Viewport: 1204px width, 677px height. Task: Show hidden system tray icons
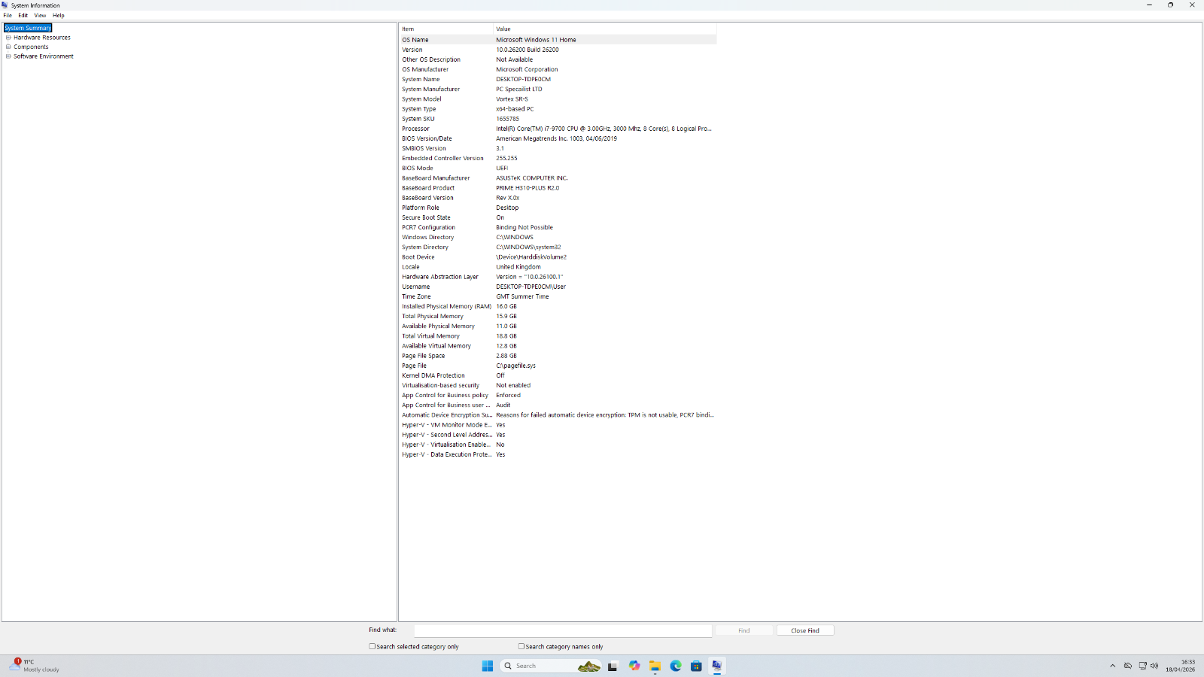pos(1113,666)
